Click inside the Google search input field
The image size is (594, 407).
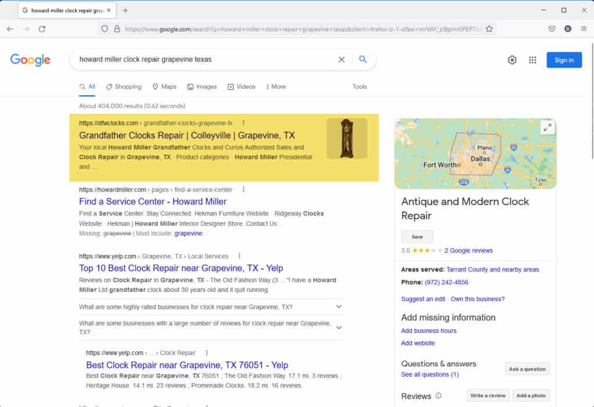[205, 60]
